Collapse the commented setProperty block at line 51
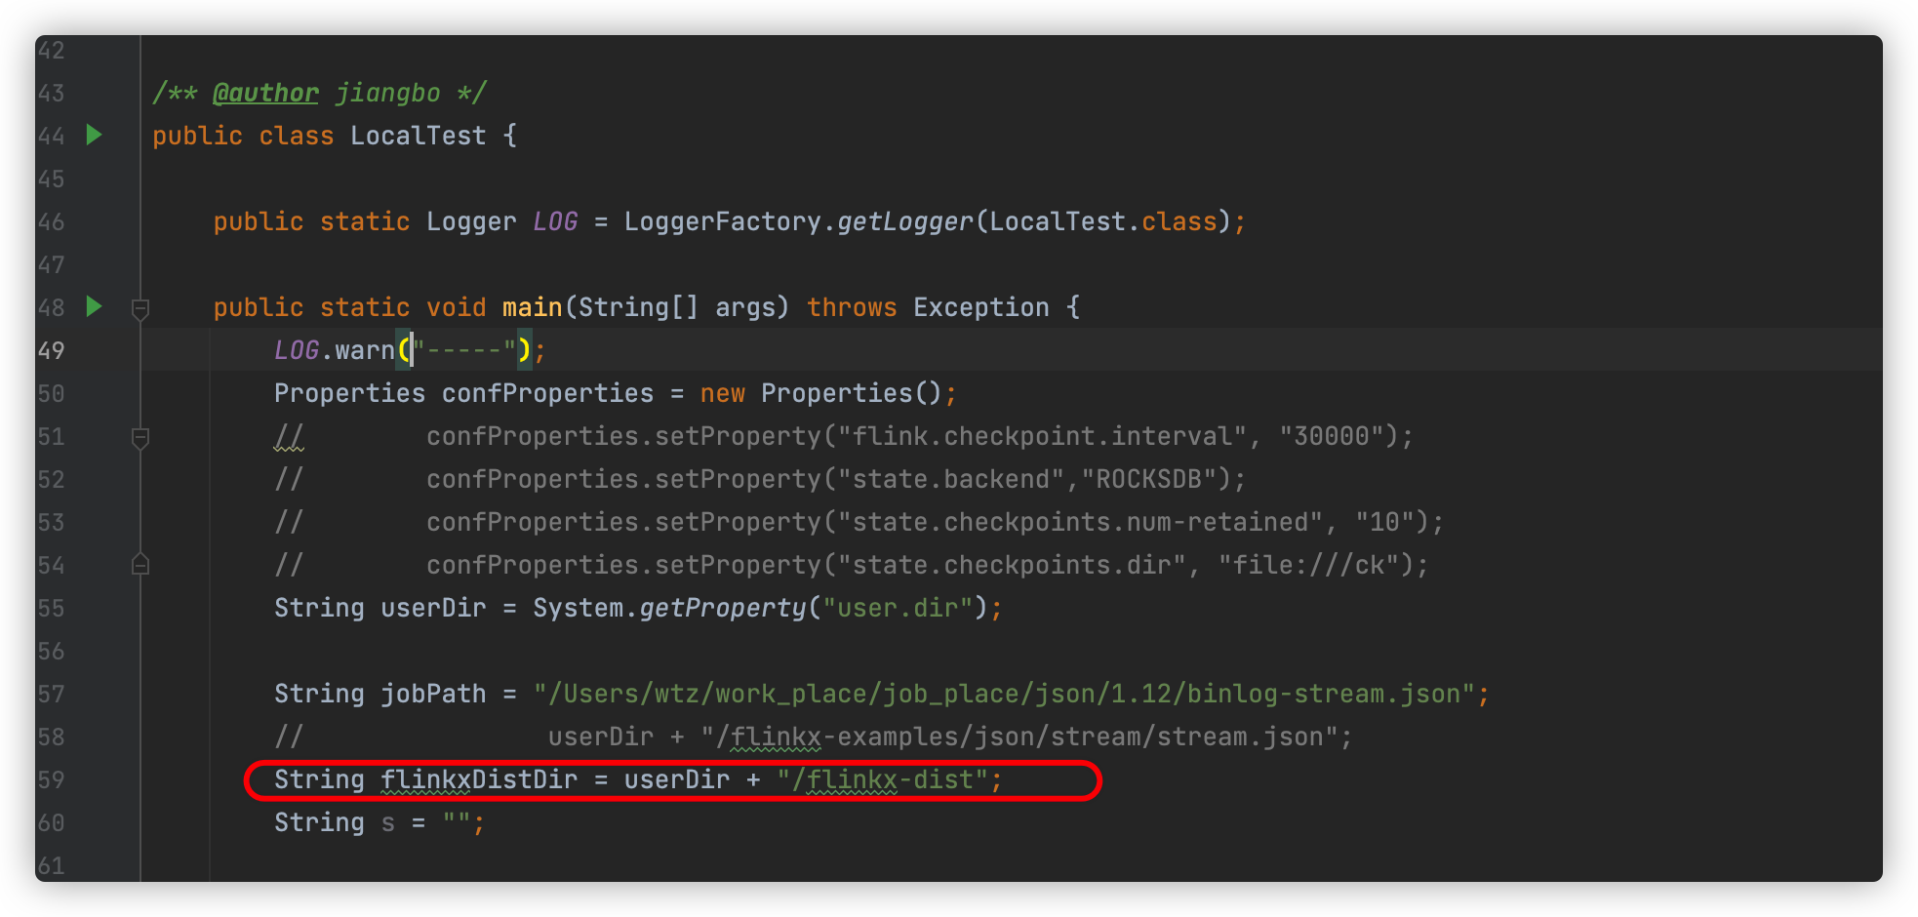Screen dimensions: 1918x917 tap(140, 438)
